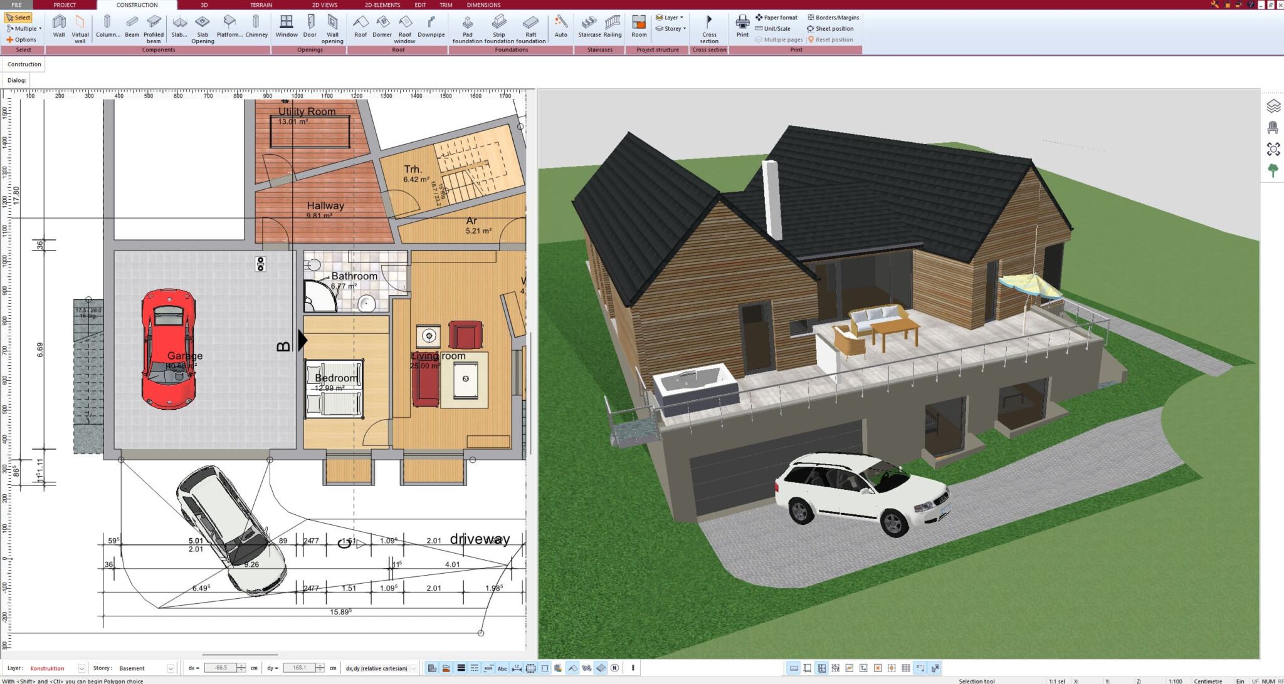Open the Window tool
The height and width of the screenshot is (684, 1284).
pyautogui.click(x=287, y=25)
